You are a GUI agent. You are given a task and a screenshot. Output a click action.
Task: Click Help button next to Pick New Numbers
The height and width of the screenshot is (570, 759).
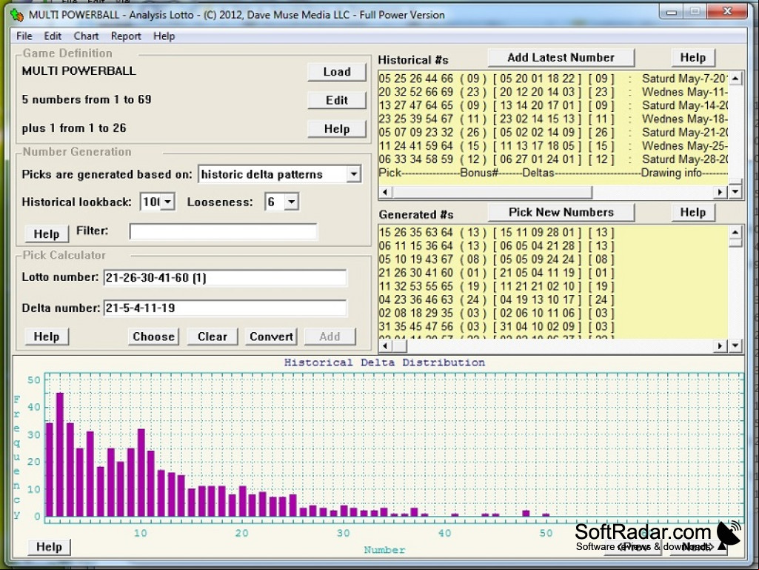[x=693, y=212]
